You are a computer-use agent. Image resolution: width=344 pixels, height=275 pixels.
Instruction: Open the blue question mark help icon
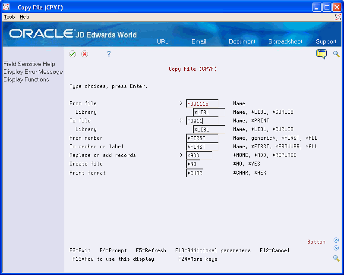(109, 54)
